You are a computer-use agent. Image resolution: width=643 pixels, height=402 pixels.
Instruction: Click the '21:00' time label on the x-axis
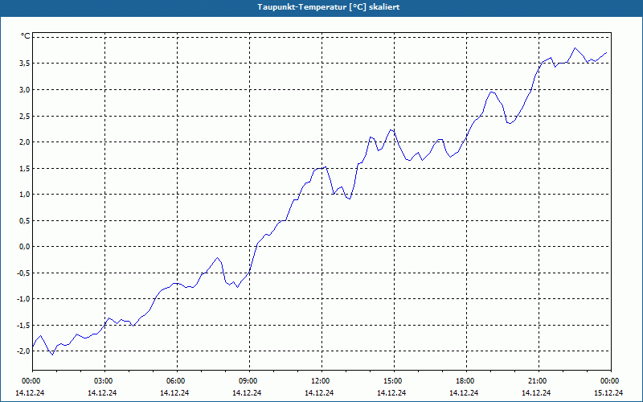tap(539, 381)
